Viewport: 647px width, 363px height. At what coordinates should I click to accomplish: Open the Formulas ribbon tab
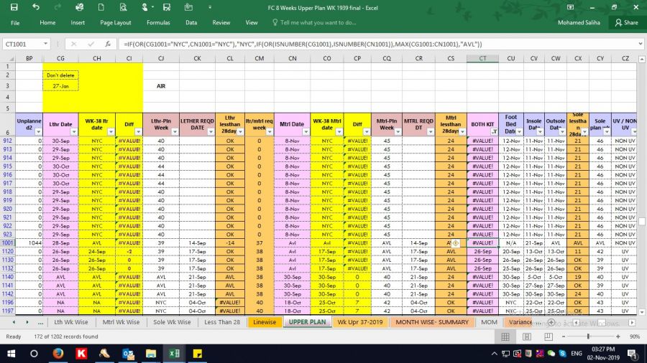[x=158, y=23]
